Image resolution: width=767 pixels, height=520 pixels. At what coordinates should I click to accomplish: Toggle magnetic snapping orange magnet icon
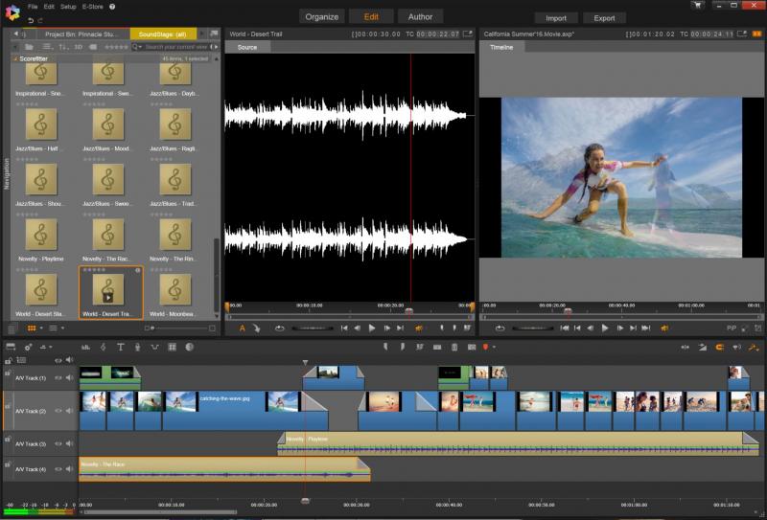tap(720, 347)
